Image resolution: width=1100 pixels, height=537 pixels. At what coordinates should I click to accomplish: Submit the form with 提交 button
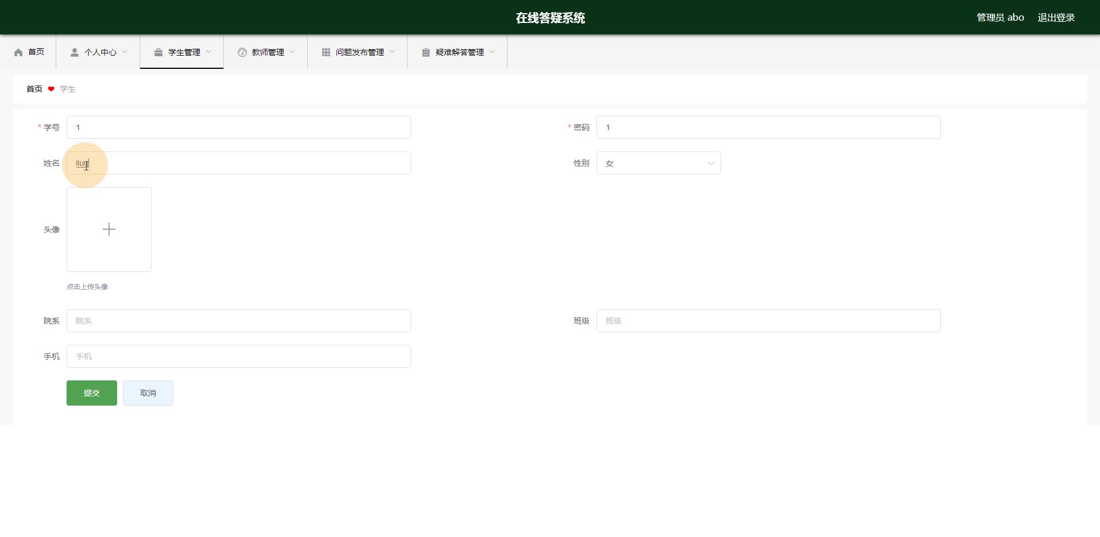click(x=92, y=393)
